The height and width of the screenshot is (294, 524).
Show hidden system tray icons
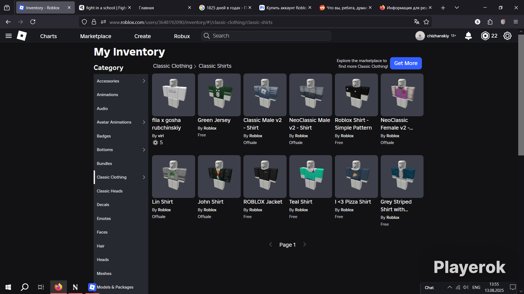point(449,287)
